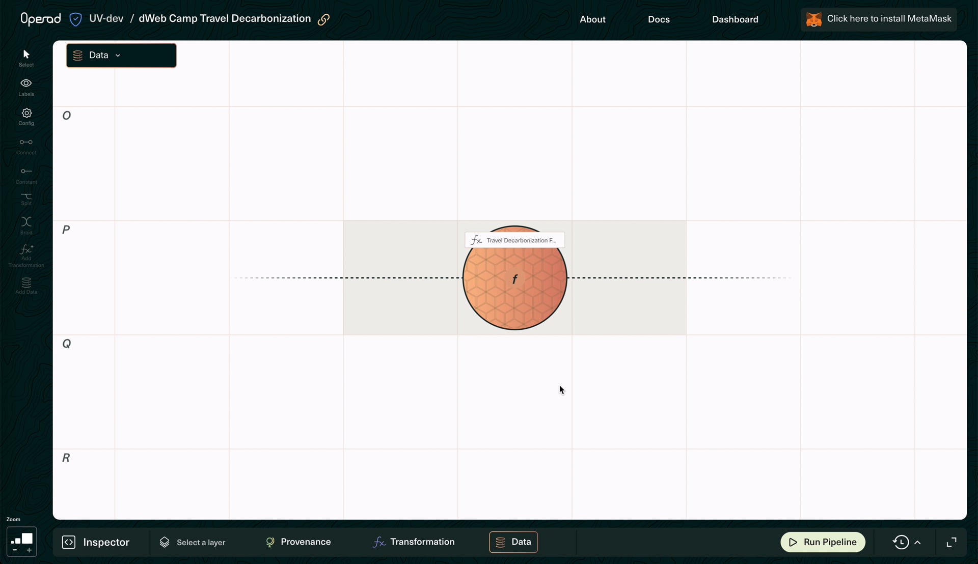Open the Config gear tool
The image size is (978, 564).
click(x=26, y=117)
